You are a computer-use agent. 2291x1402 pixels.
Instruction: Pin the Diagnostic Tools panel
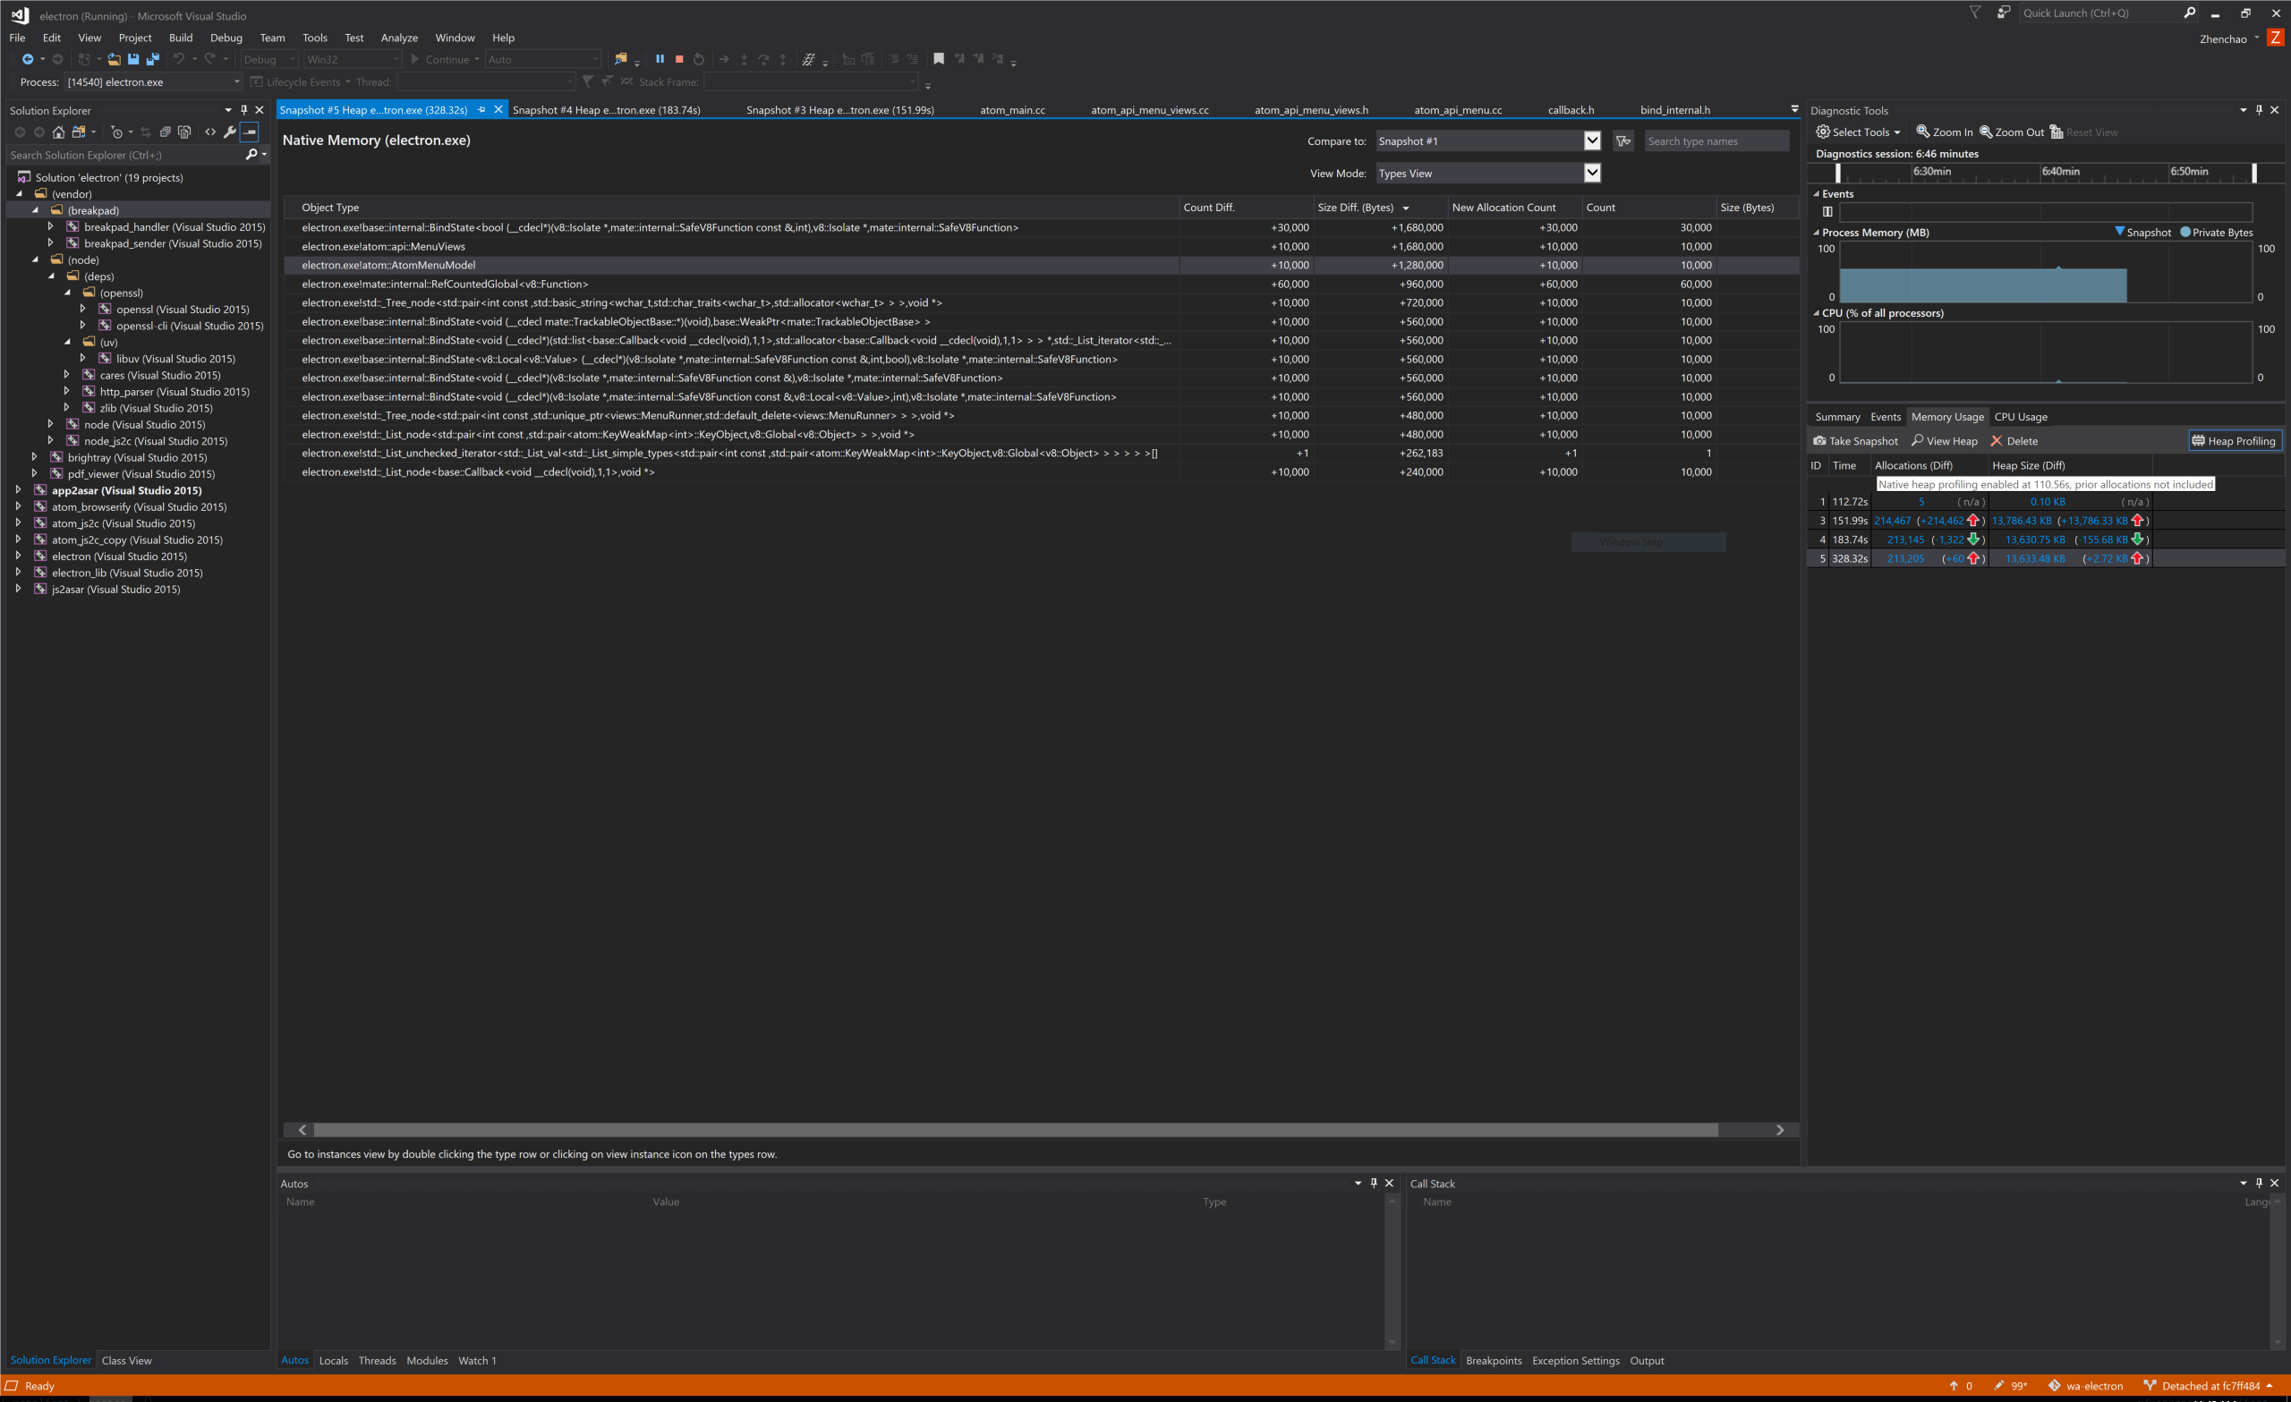2260,110
